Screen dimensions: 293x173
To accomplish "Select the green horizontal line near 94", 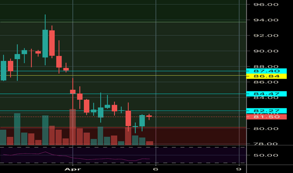I will (x=123, y=22).
